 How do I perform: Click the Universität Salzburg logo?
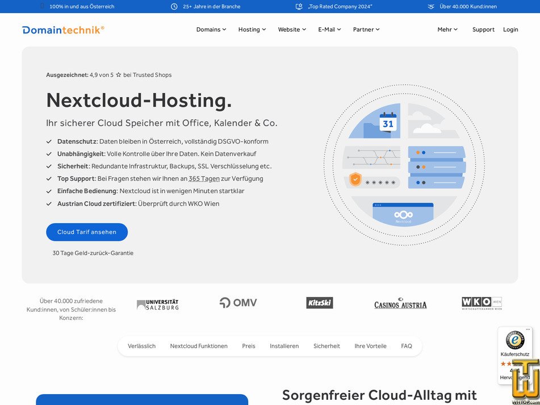click(158, 304)
